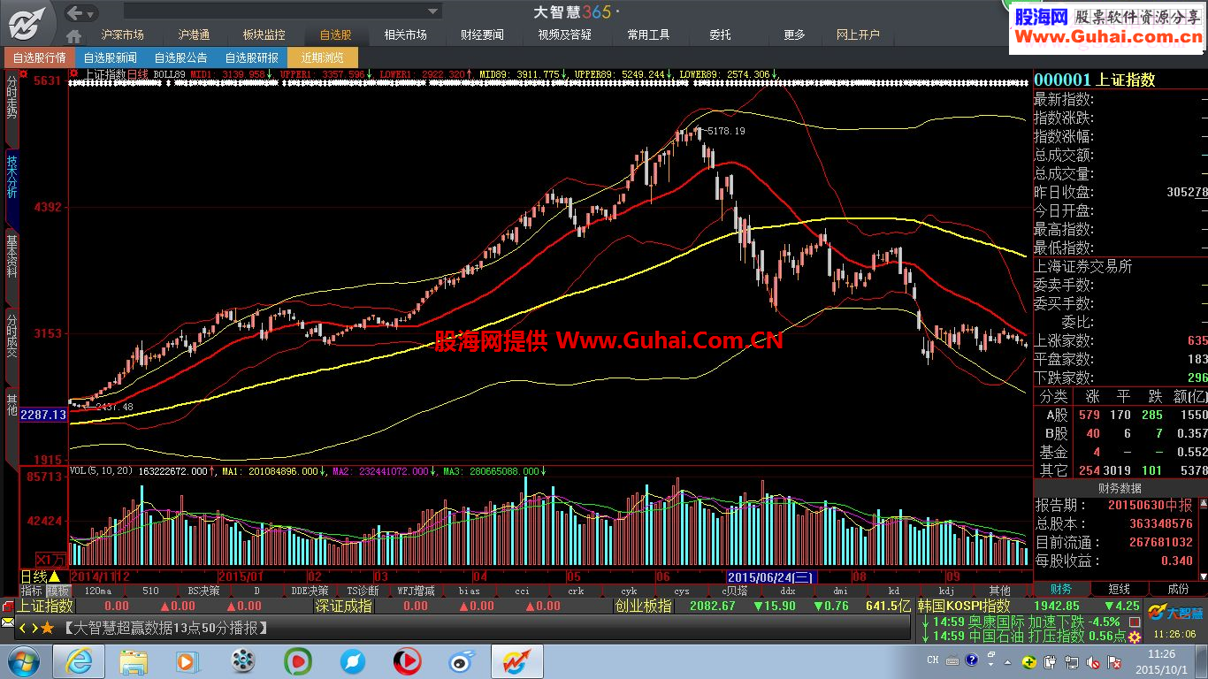The image size is (1208, 679).
Task: Launch Internet Explorer from the taskbar
Action: click(79, 661)
